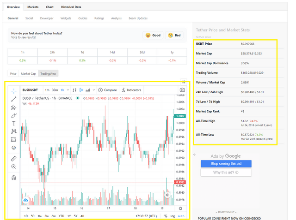
Task: Set chart range to 1Y
Action: click(69, 216)
